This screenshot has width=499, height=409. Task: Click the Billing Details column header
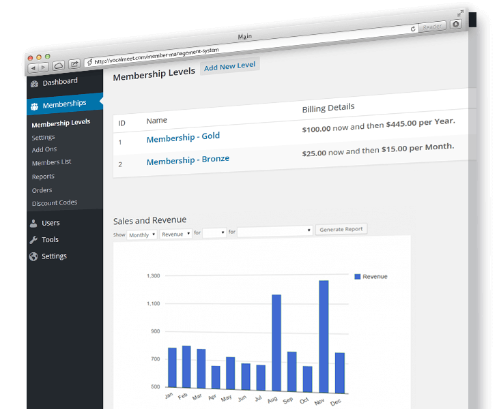(x=328, y=108)
